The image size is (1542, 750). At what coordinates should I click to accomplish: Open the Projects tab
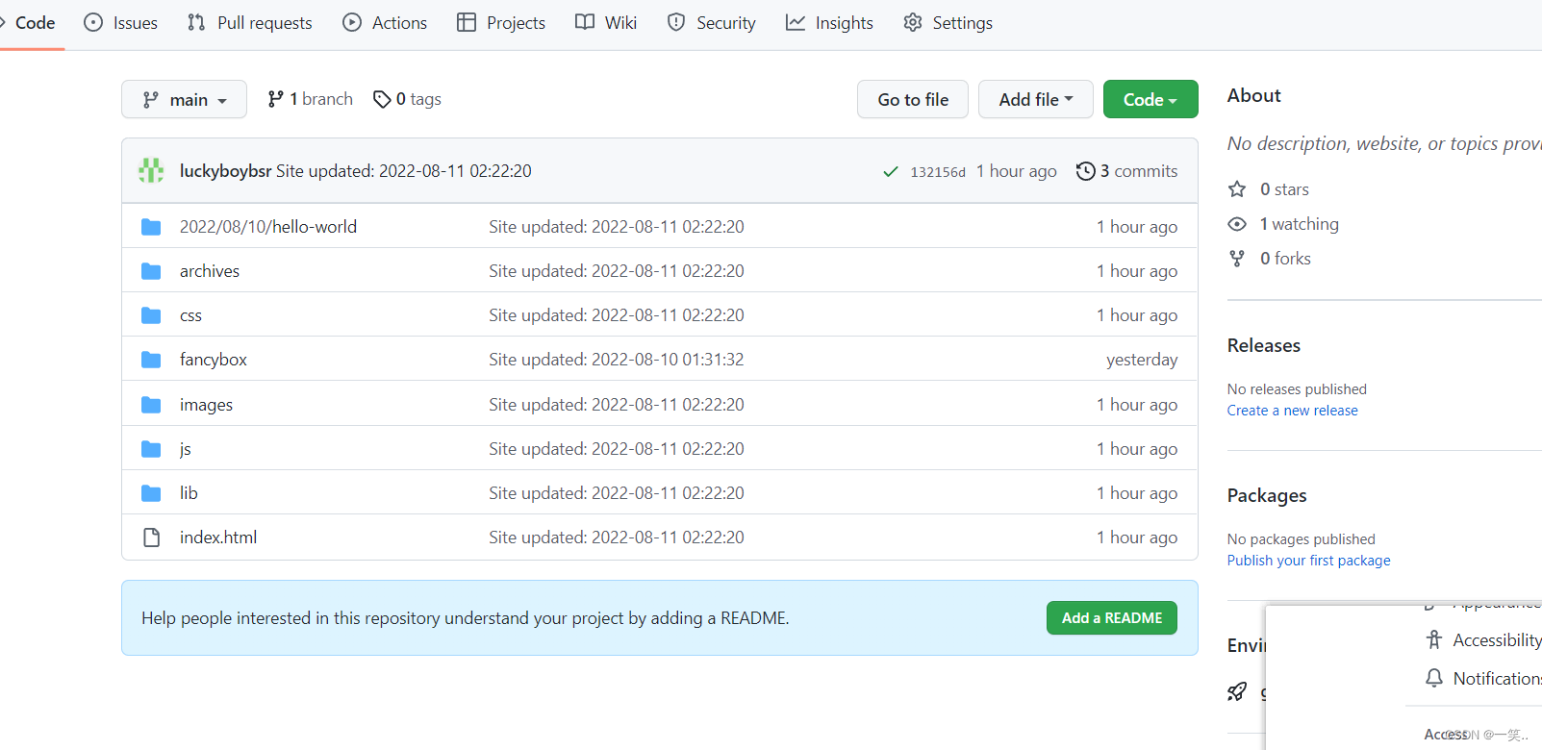coord(501,23)
